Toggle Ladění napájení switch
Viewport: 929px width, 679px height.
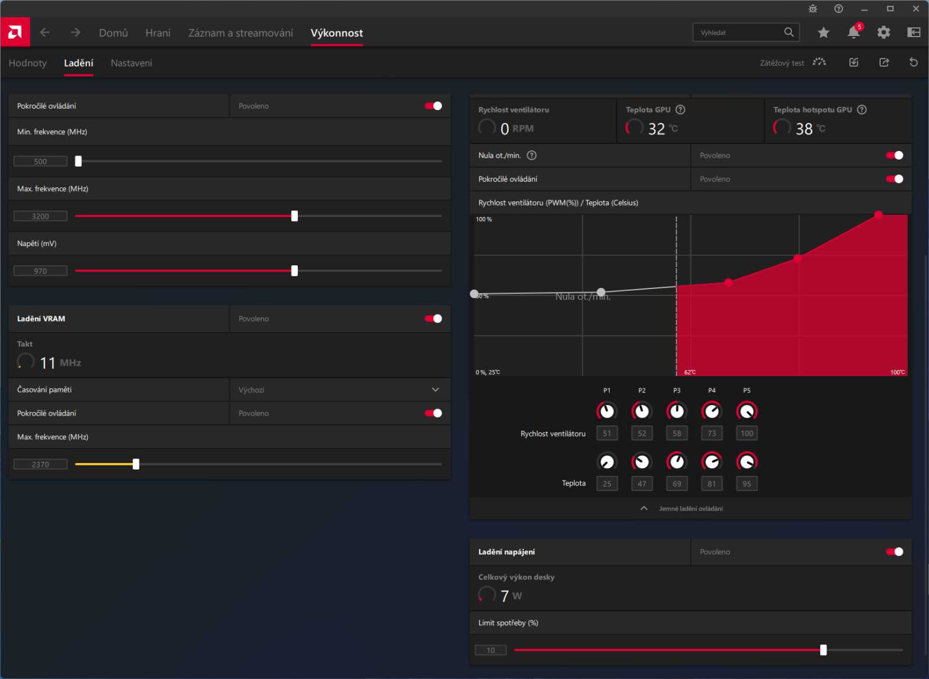tap(895, 552)
